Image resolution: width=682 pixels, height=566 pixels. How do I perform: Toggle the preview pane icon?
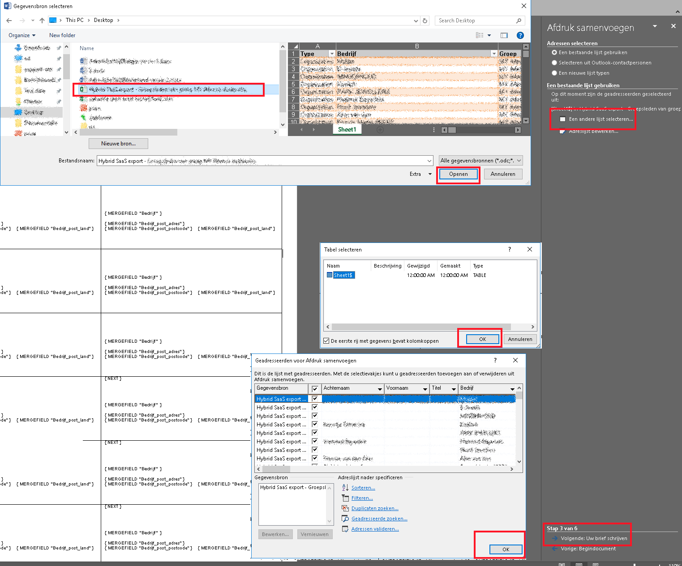click(x=504, y=35)
